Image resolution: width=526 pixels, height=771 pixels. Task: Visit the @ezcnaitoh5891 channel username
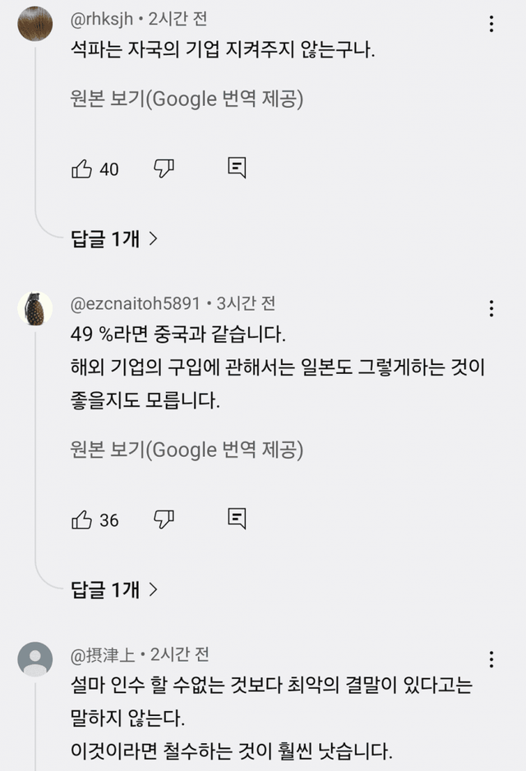pyautogui.click(x=136, y=303)
